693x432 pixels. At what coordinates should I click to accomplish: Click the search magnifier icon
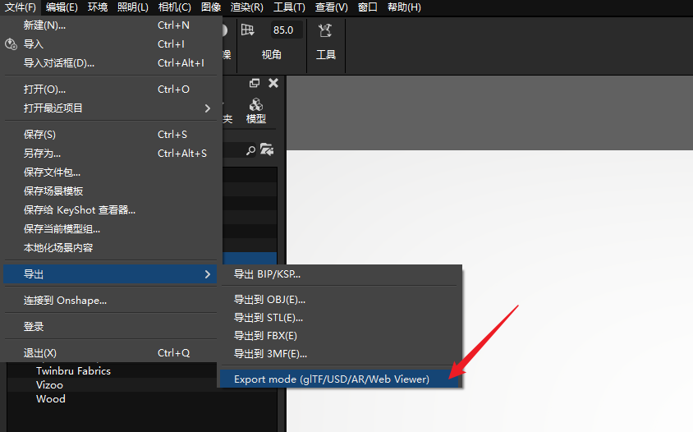pyautogui.click(x=250, y=151)
